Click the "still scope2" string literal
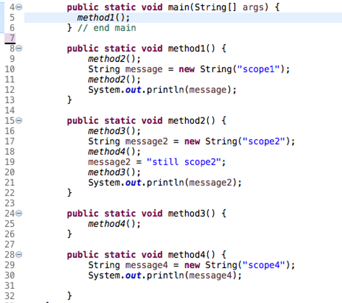342x303 pixels. click(186, 162)
